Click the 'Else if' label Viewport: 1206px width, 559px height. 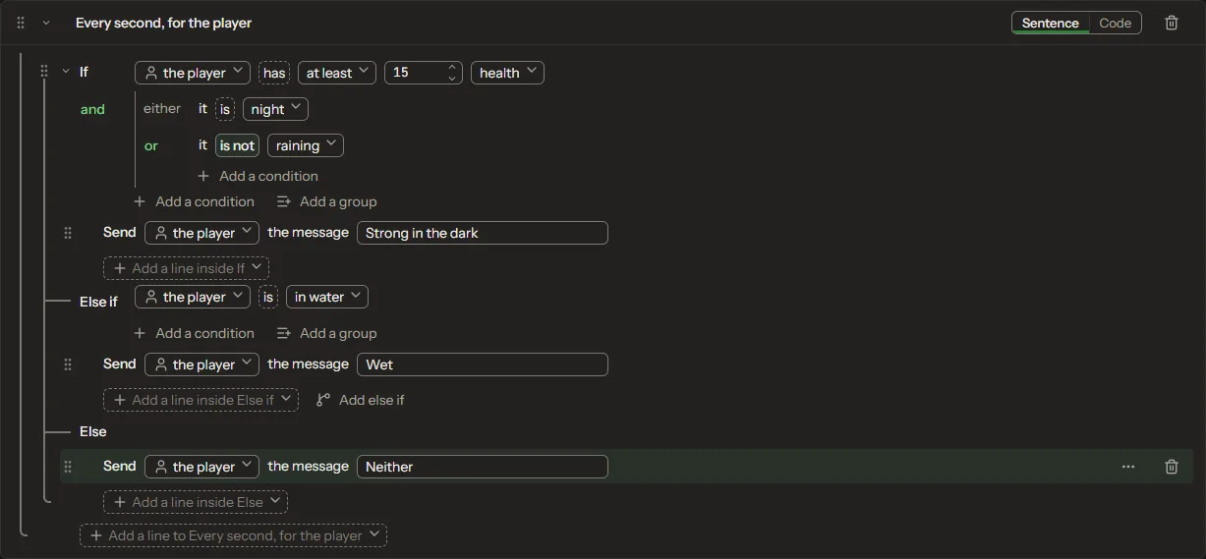click(98, 302)
